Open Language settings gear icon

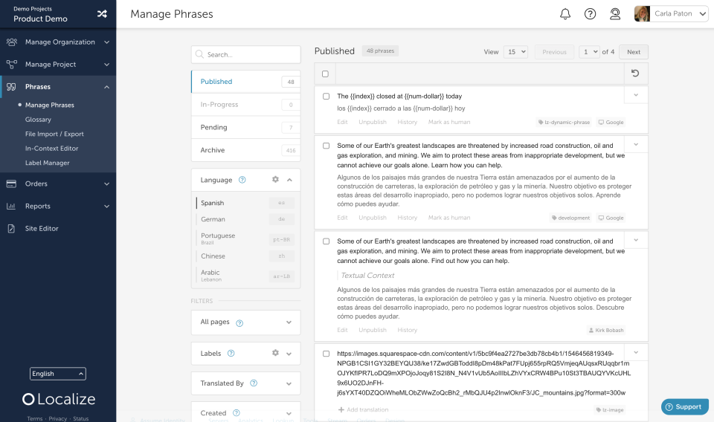[x=275, y=180]
